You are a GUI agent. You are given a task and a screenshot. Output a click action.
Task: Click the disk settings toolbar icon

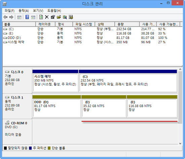[71, 17]
